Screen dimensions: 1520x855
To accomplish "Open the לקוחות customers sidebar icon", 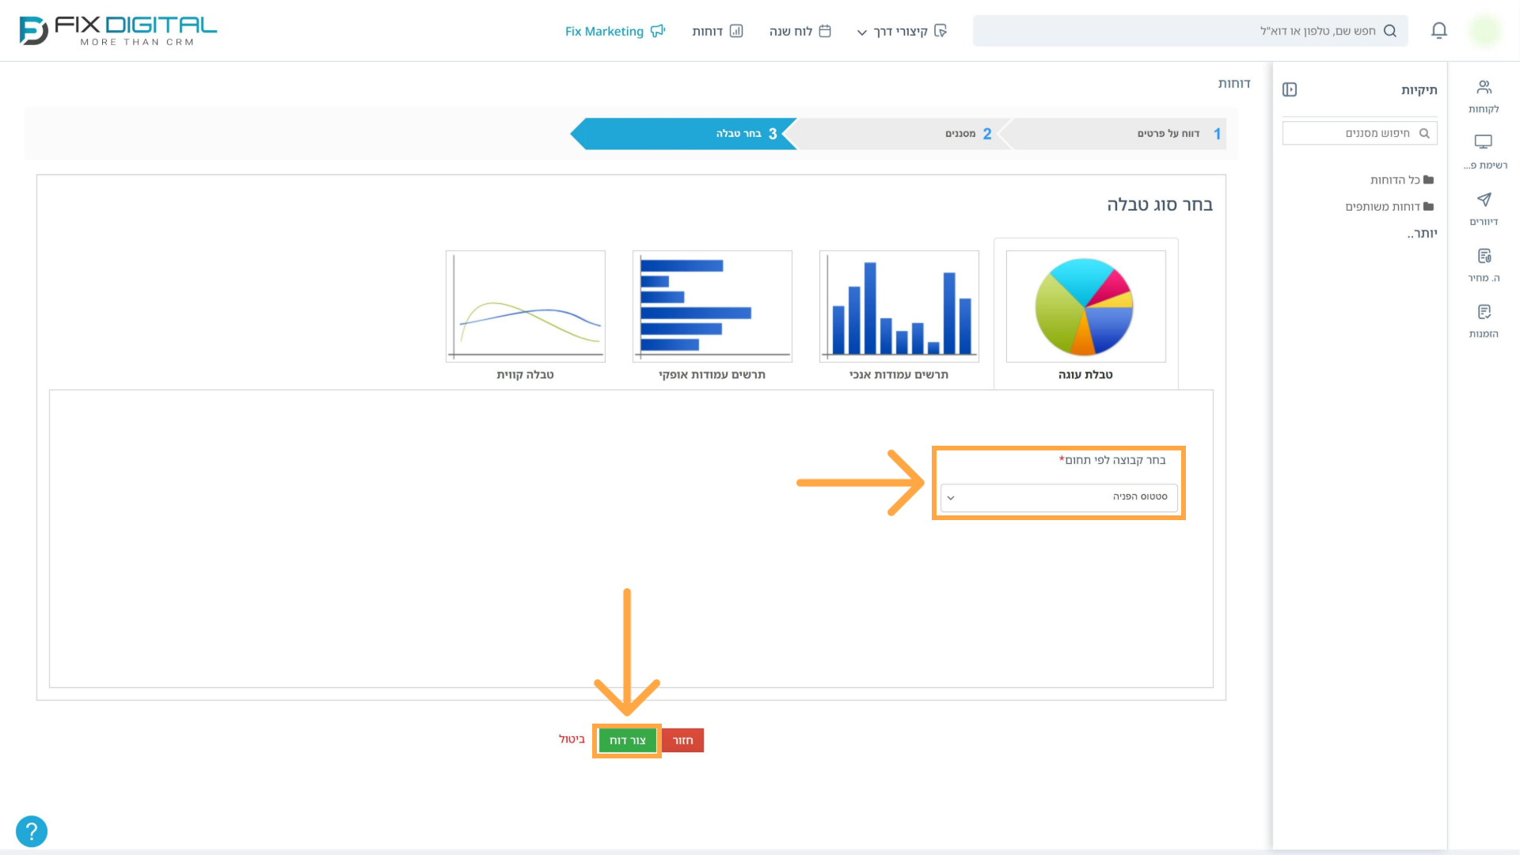I will 1484,87.
